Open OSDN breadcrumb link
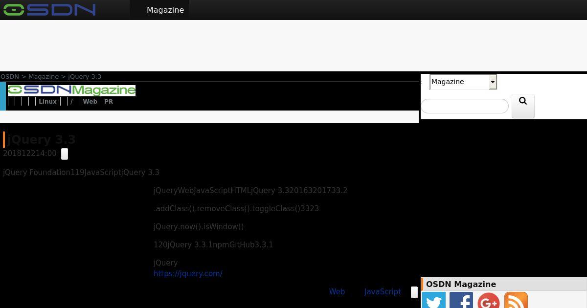The width and height of the screenshot is (587, 308). click(10, 77)
